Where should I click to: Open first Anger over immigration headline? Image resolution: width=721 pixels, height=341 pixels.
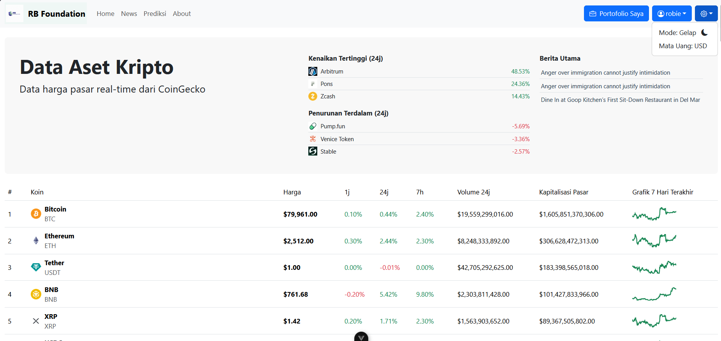(x=605, y=73)
